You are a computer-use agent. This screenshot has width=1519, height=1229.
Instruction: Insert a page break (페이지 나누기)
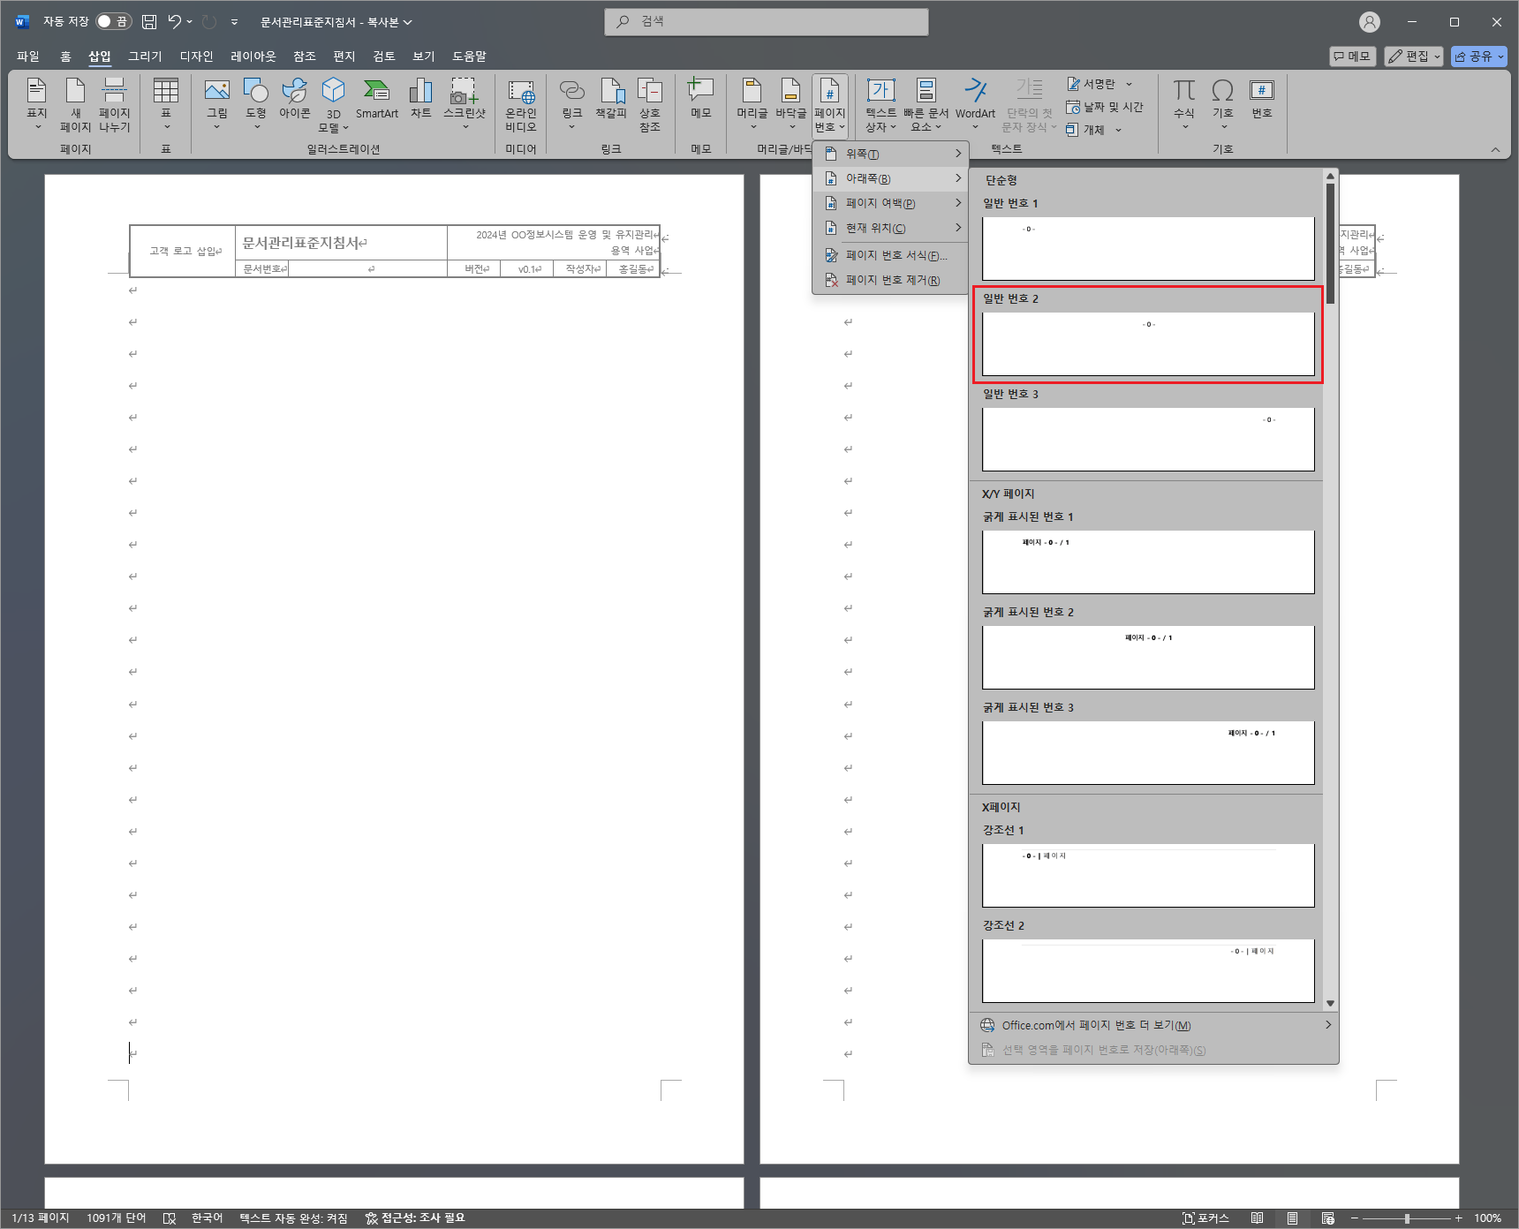[115, 104]
